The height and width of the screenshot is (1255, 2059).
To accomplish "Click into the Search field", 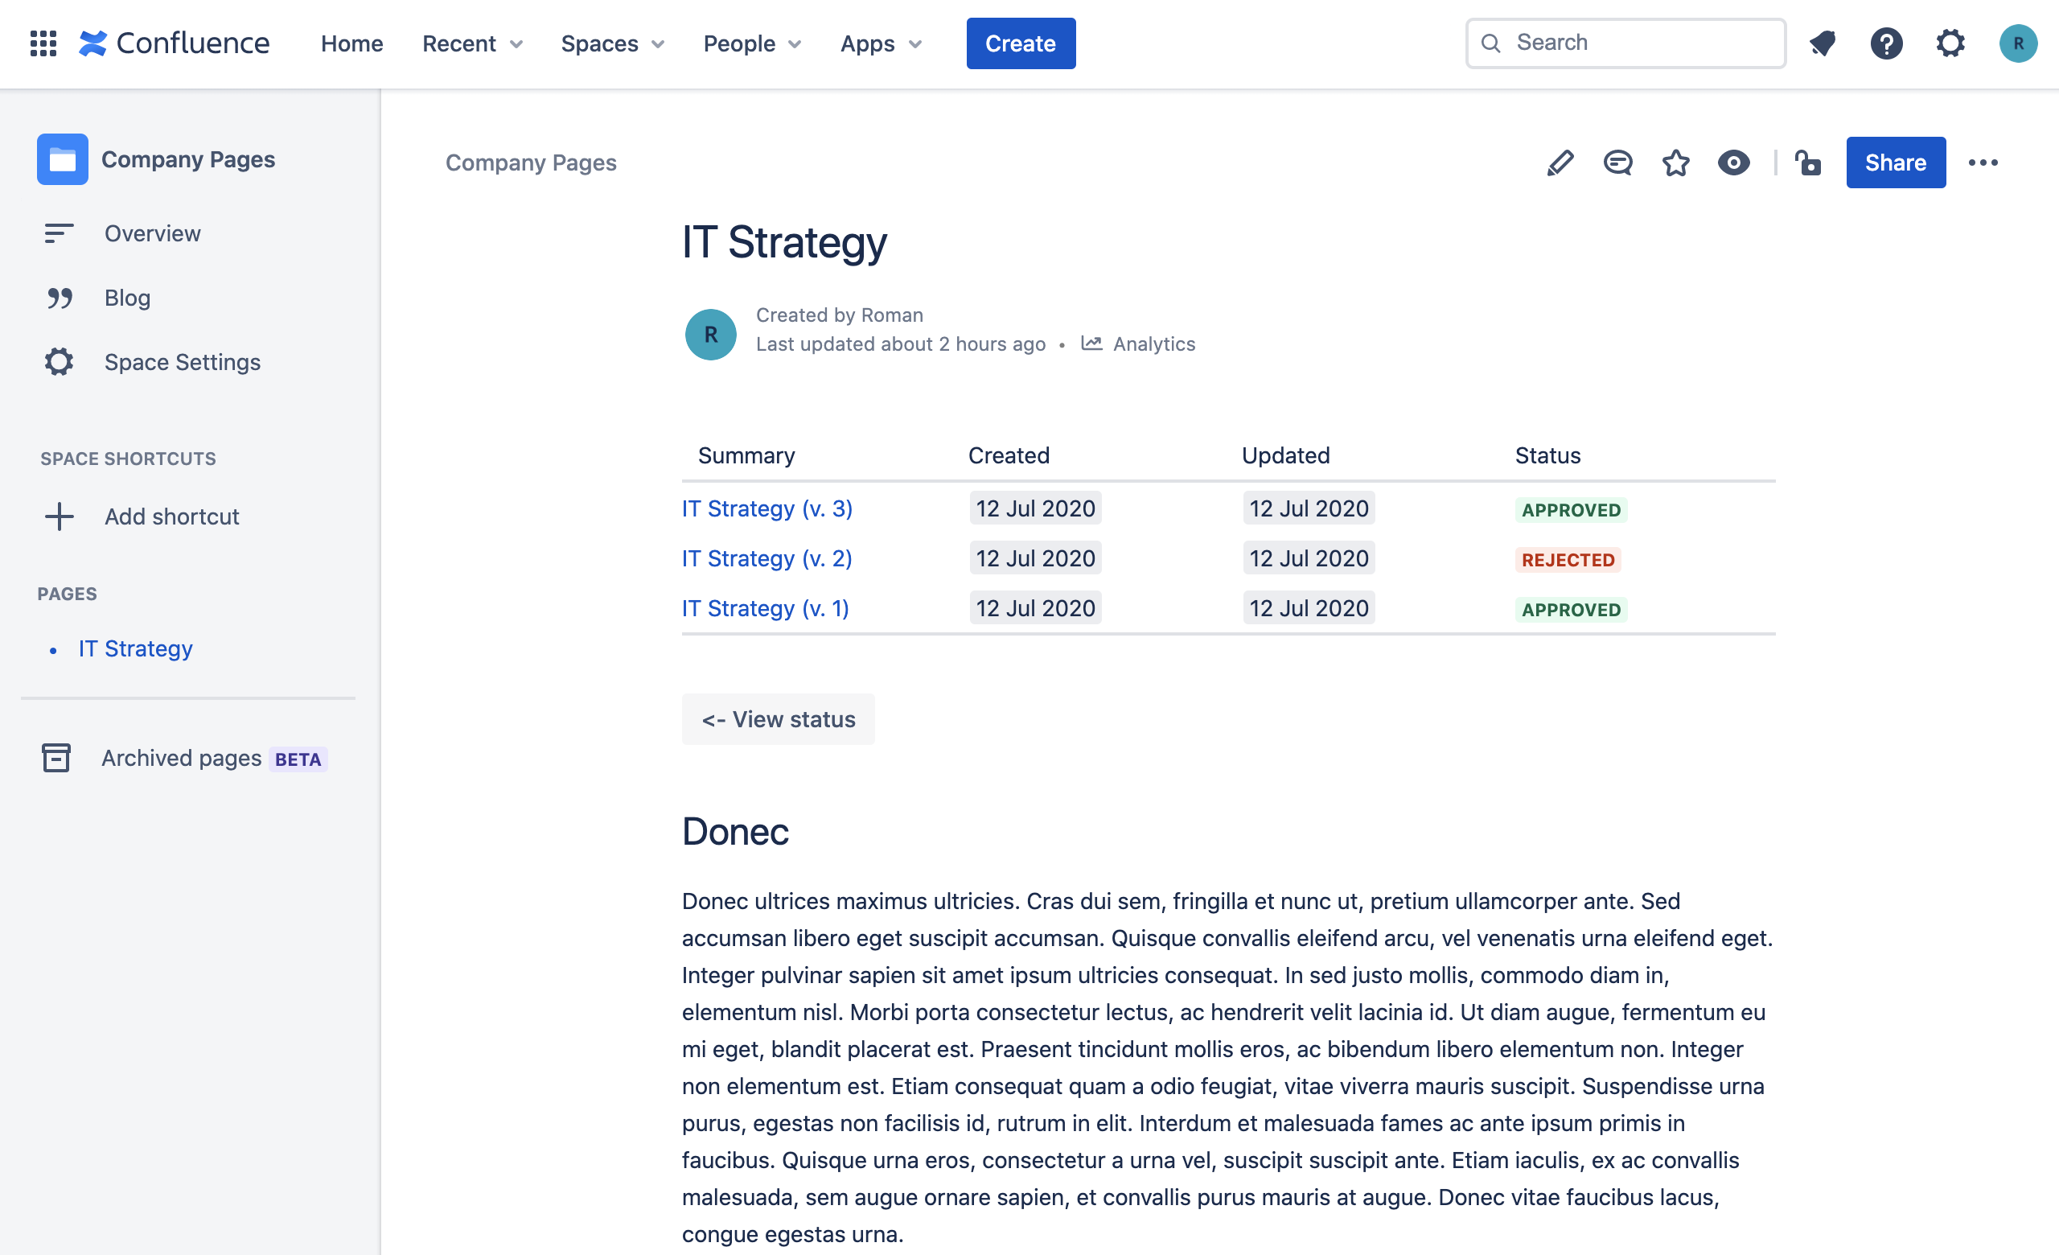I will (x=1638, y=43).
